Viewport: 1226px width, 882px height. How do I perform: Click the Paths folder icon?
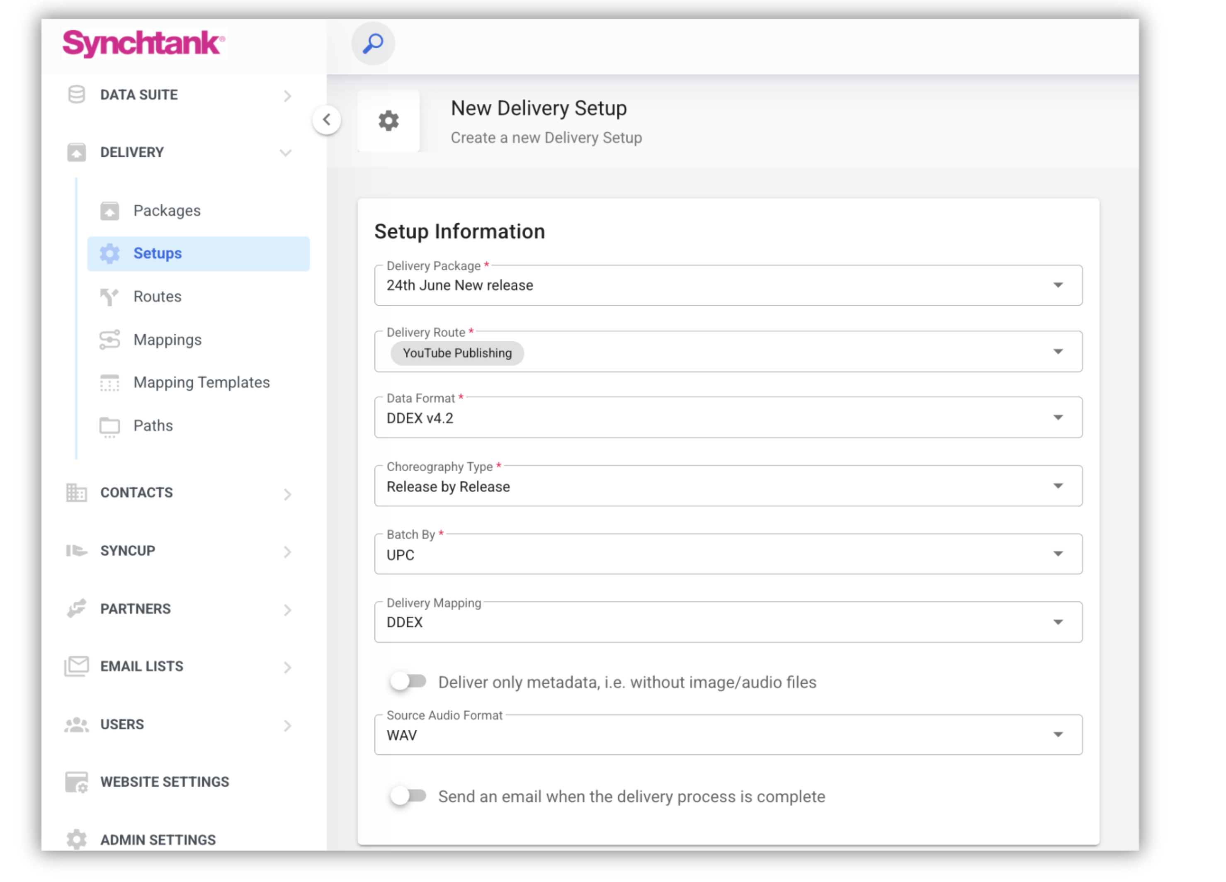click(110, 427)
